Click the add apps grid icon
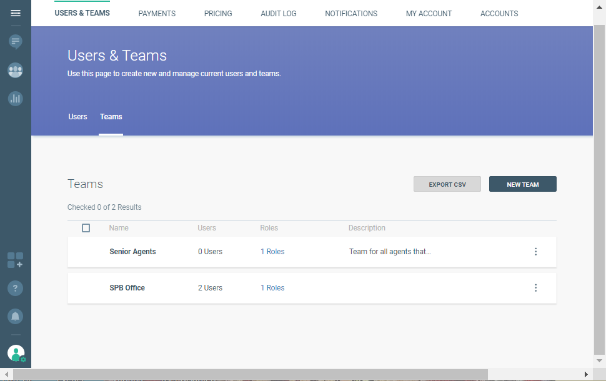Viewport: 606px width, 381px height. [x=16, y=260]
